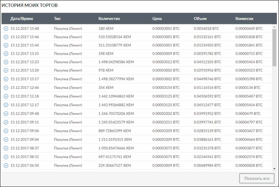Viewport: 279px width, 187px height.
Task: Select volume 0.02935956 BTC
Action: [207, 70]
